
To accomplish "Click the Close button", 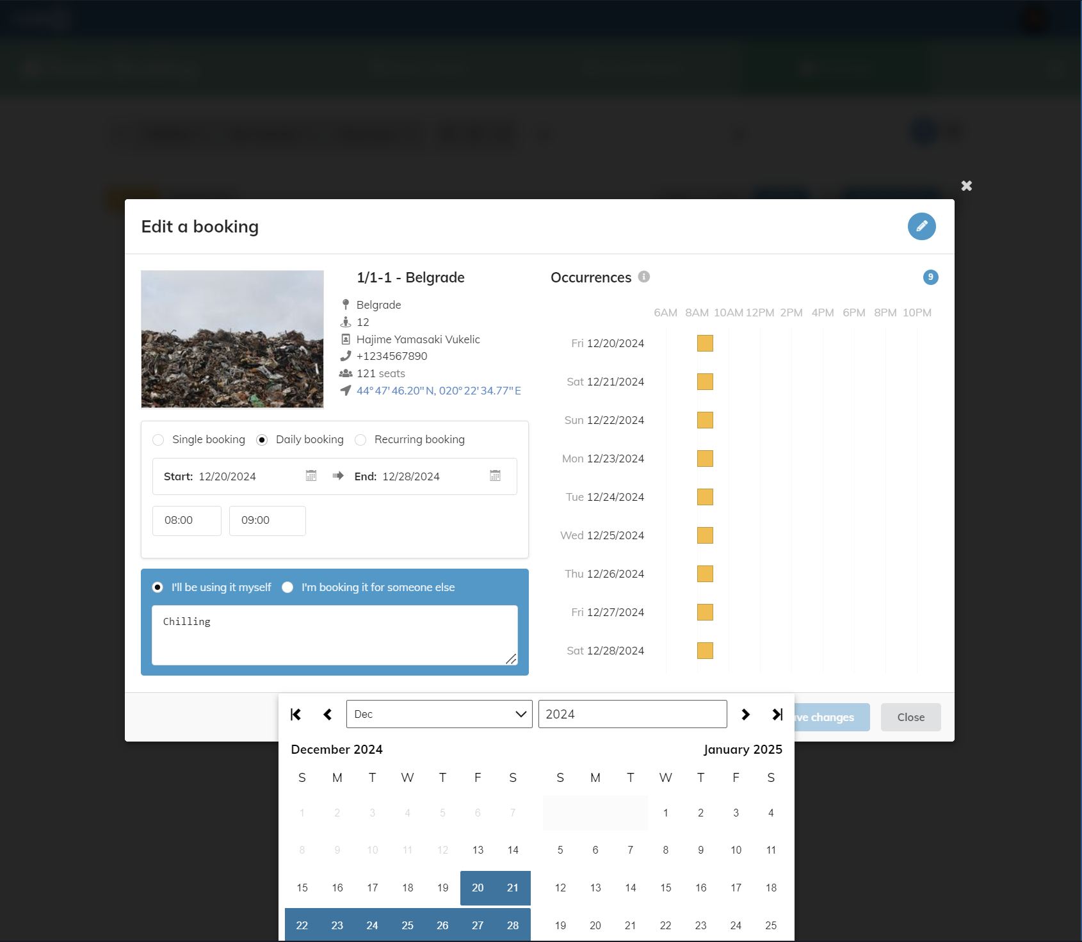I will pyautogui.click(x=911, y=717).
